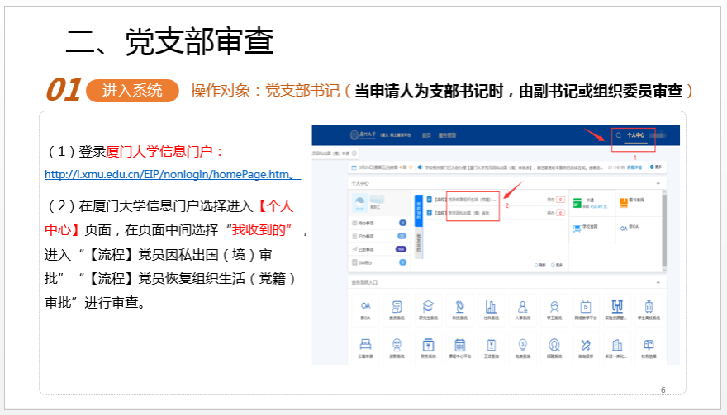Viewport: 727px width, 415px height.
Task: Open the 财务系统 icon
Action: tap(428, 346)
